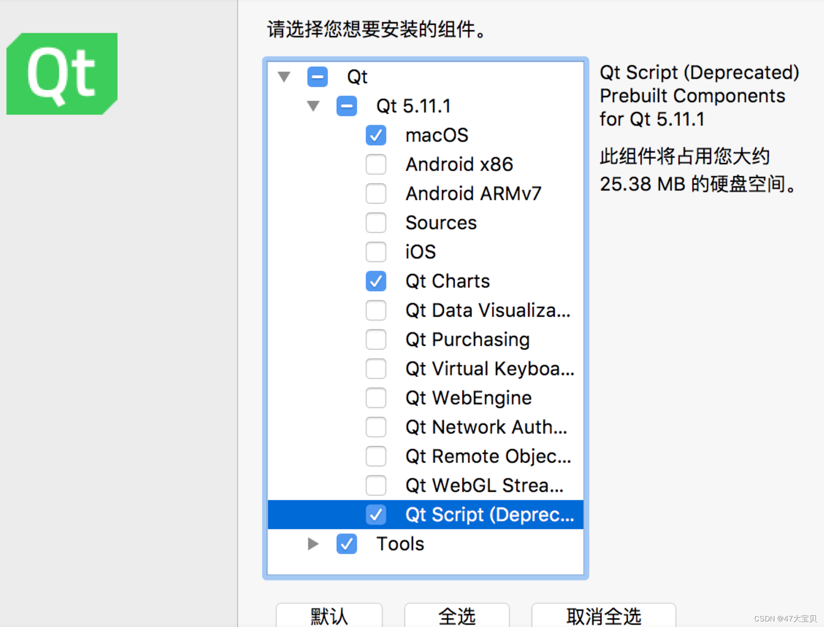The image size is (824, 627).
Task: Enable the Android ARMv7 component
Action: tap(376, 194)
